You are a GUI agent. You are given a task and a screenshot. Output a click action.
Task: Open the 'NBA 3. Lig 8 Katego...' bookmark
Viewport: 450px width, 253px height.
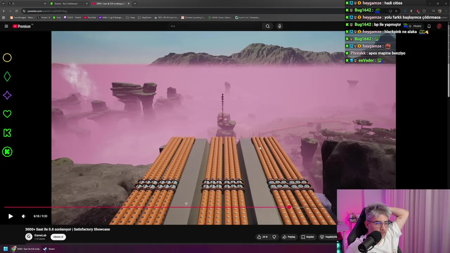coord(111,17)
